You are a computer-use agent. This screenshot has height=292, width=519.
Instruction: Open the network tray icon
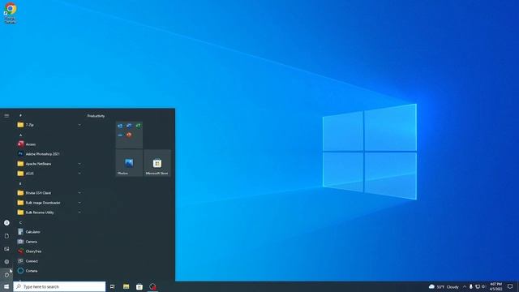point(478,286)
